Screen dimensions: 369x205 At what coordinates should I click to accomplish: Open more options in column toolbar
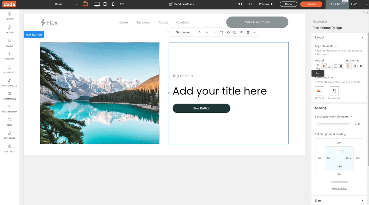[x=255, y=32]
